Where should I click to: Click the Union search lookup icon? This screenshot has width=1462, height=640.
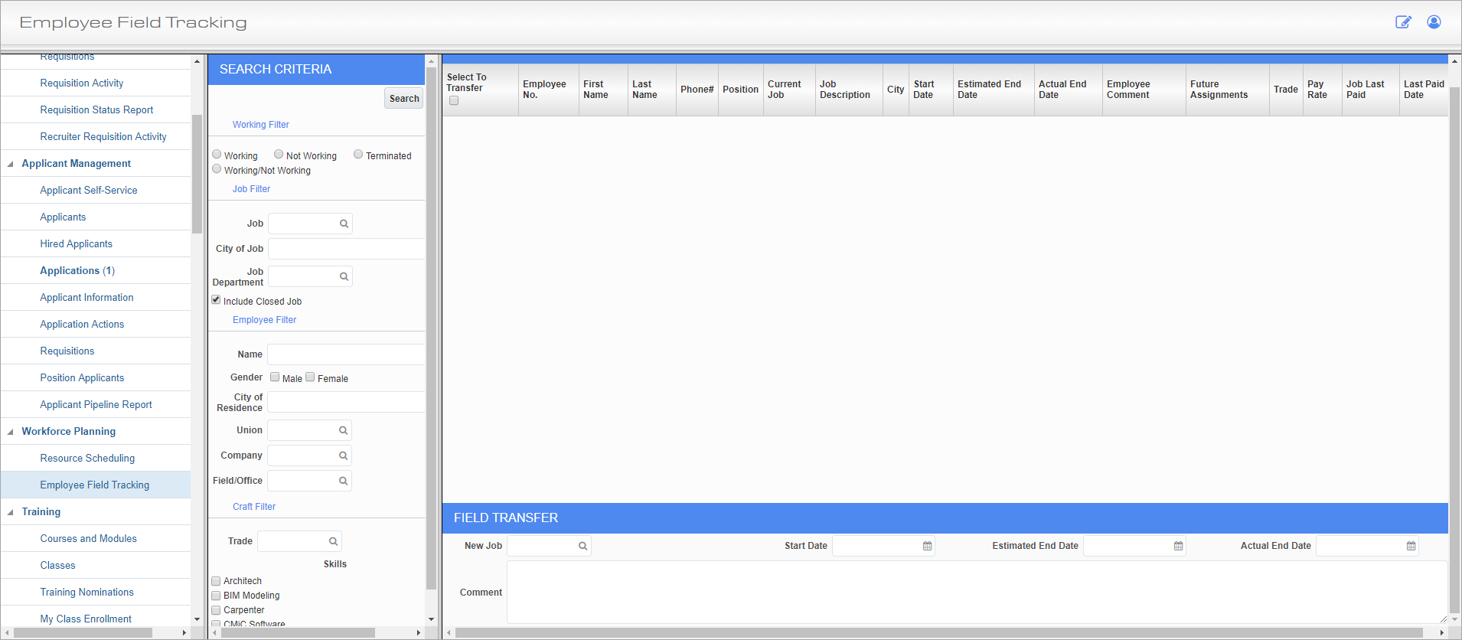coord(343,430)
